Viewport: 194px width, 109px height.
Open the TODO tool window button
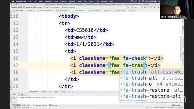tap(26, 105)
